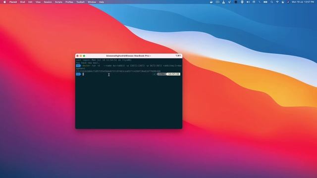Open the Shell menu

(22, 2)
